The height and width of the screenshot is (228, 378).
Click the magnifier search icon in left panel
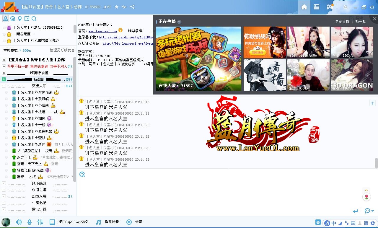[x=34, y=19]
